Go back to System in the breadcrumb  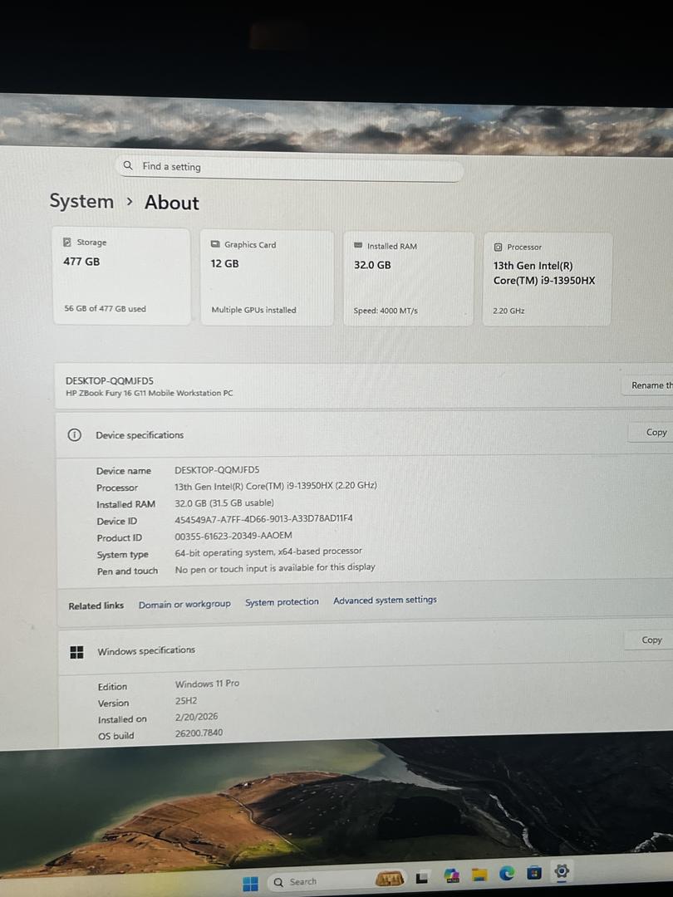click(x=81, y=201)
